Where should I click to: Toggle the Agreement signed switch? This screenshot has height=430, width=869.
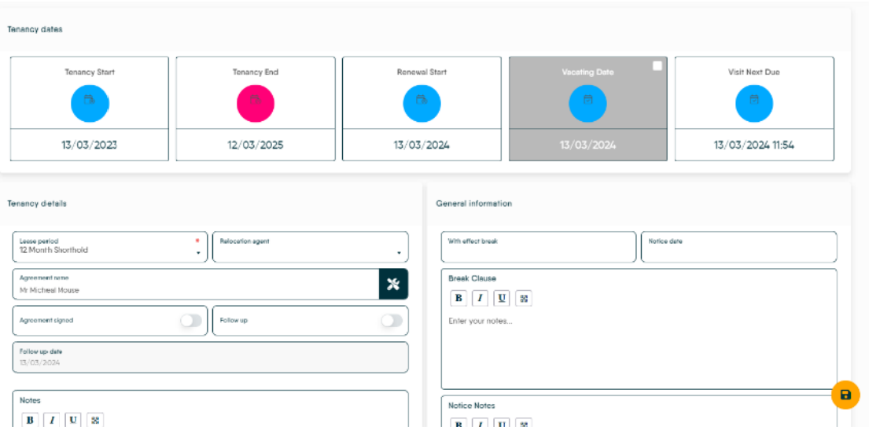[x=191, y=321]
